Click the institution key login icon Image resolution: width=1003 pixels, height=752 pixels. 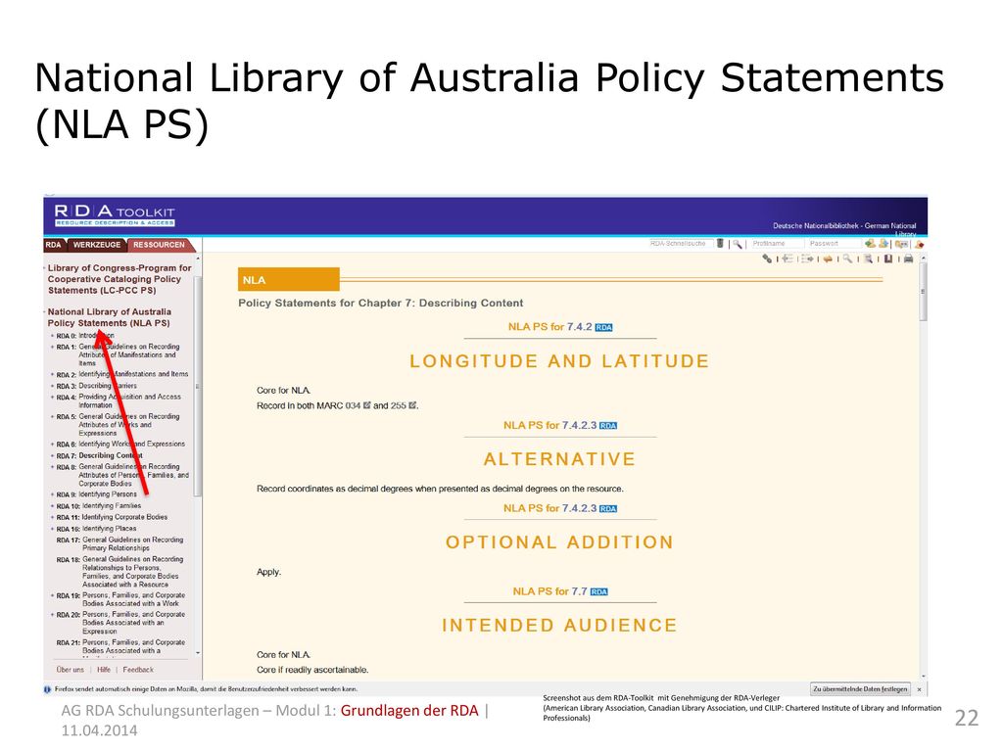[x=902, y=244]
